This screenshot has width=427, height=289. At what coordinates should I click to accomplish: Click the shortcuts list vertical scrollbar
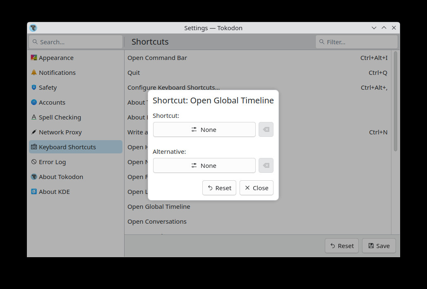click(x=396, y=101)
